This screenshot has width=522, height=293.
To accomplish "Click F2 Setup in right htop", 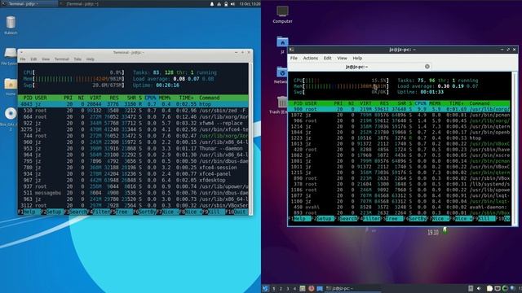I will (323, 219).
